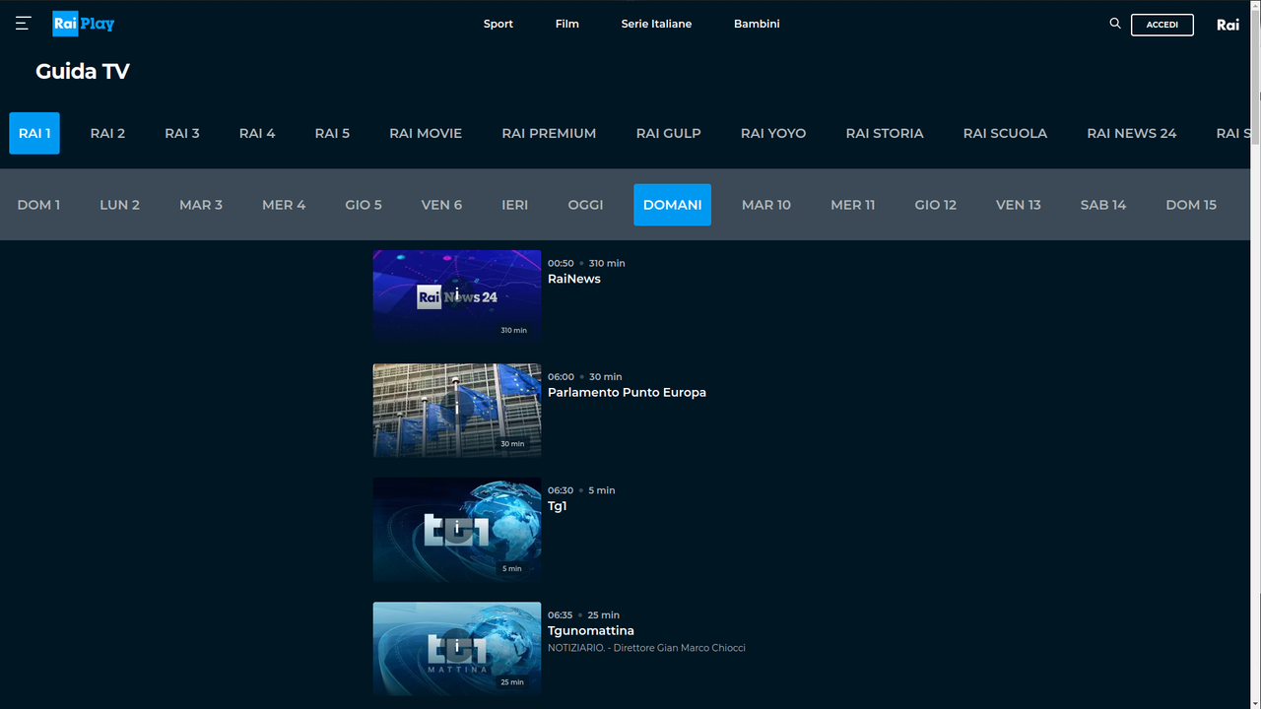Open the Bambini section
This screenshot has height=709, width=1261.
(x=757, y=24)
